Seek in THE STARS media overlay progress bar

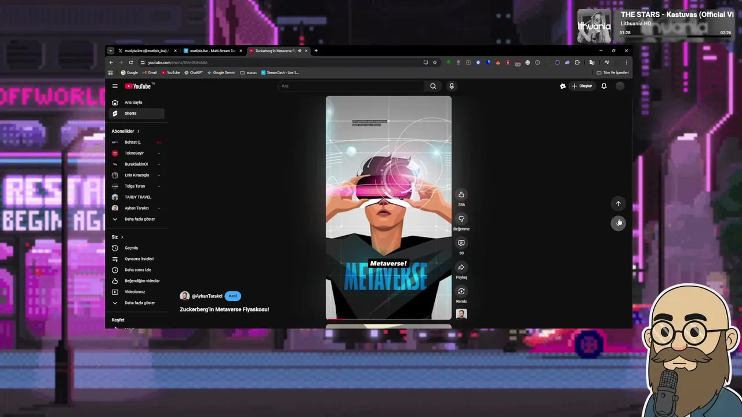coord(675,38)
